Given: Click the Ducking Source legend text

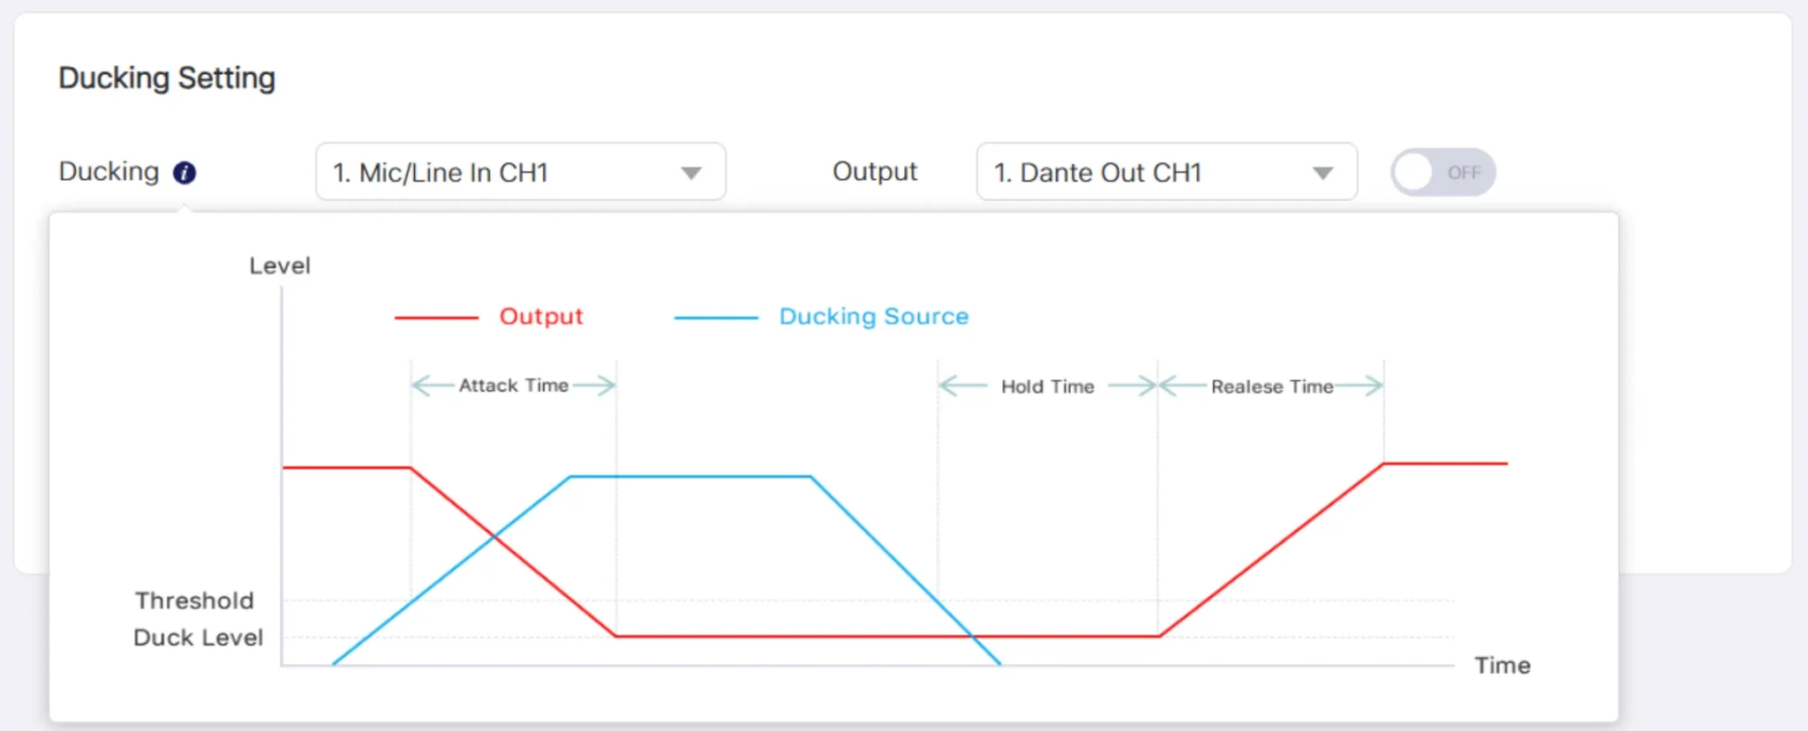Looking at the screenshot, I should coord(873,317).
